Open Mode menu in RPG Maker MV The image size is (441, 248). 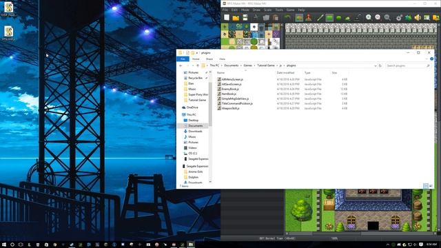point(245,10)
